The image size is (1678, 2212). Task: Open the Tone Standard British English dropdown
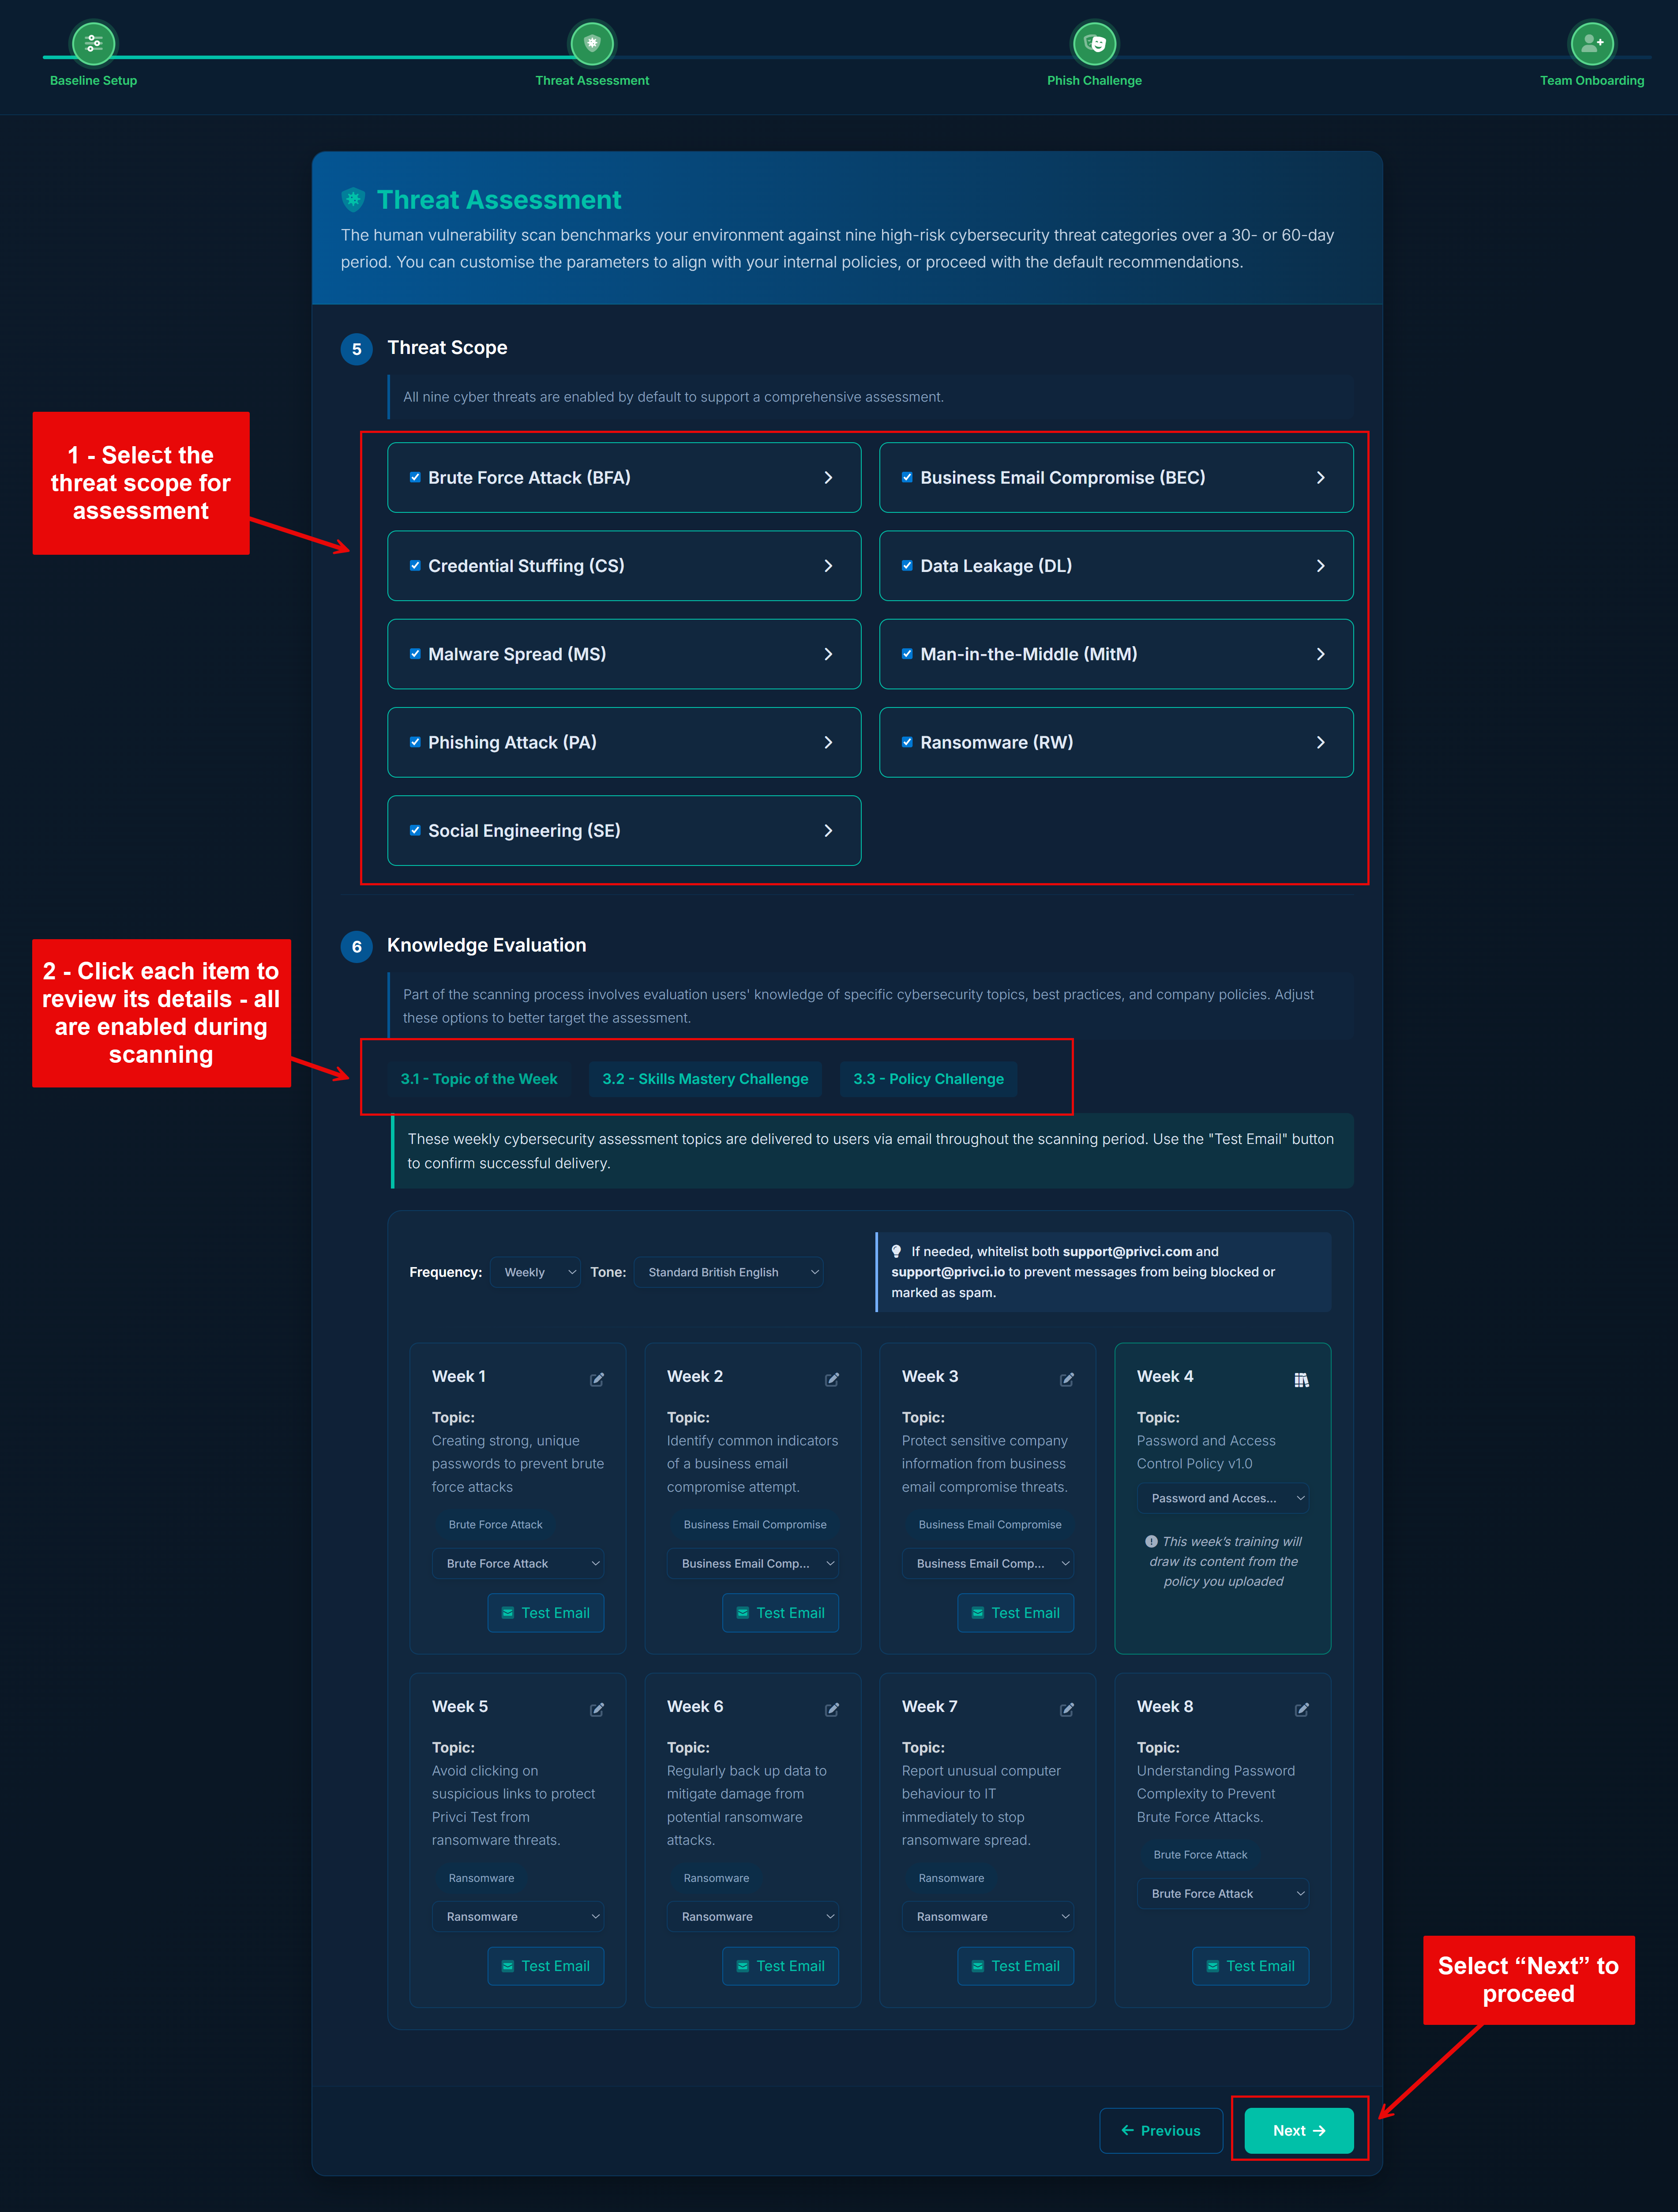(729, 1272)
